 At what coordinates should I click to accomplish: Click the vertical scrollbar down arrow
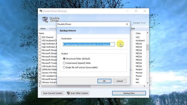pyautogui.click(x=148, y=83)
